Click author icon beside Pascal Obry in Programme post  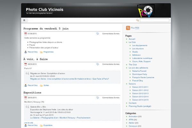[26, 52]
